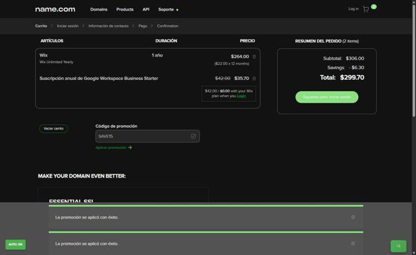Dismiss the second promotion success notification

point(353,243)
